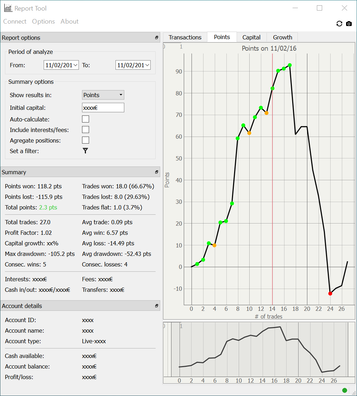Screen dimensions: 357x396
Task: Open the About menu
Action: click(x=69, y=21)
